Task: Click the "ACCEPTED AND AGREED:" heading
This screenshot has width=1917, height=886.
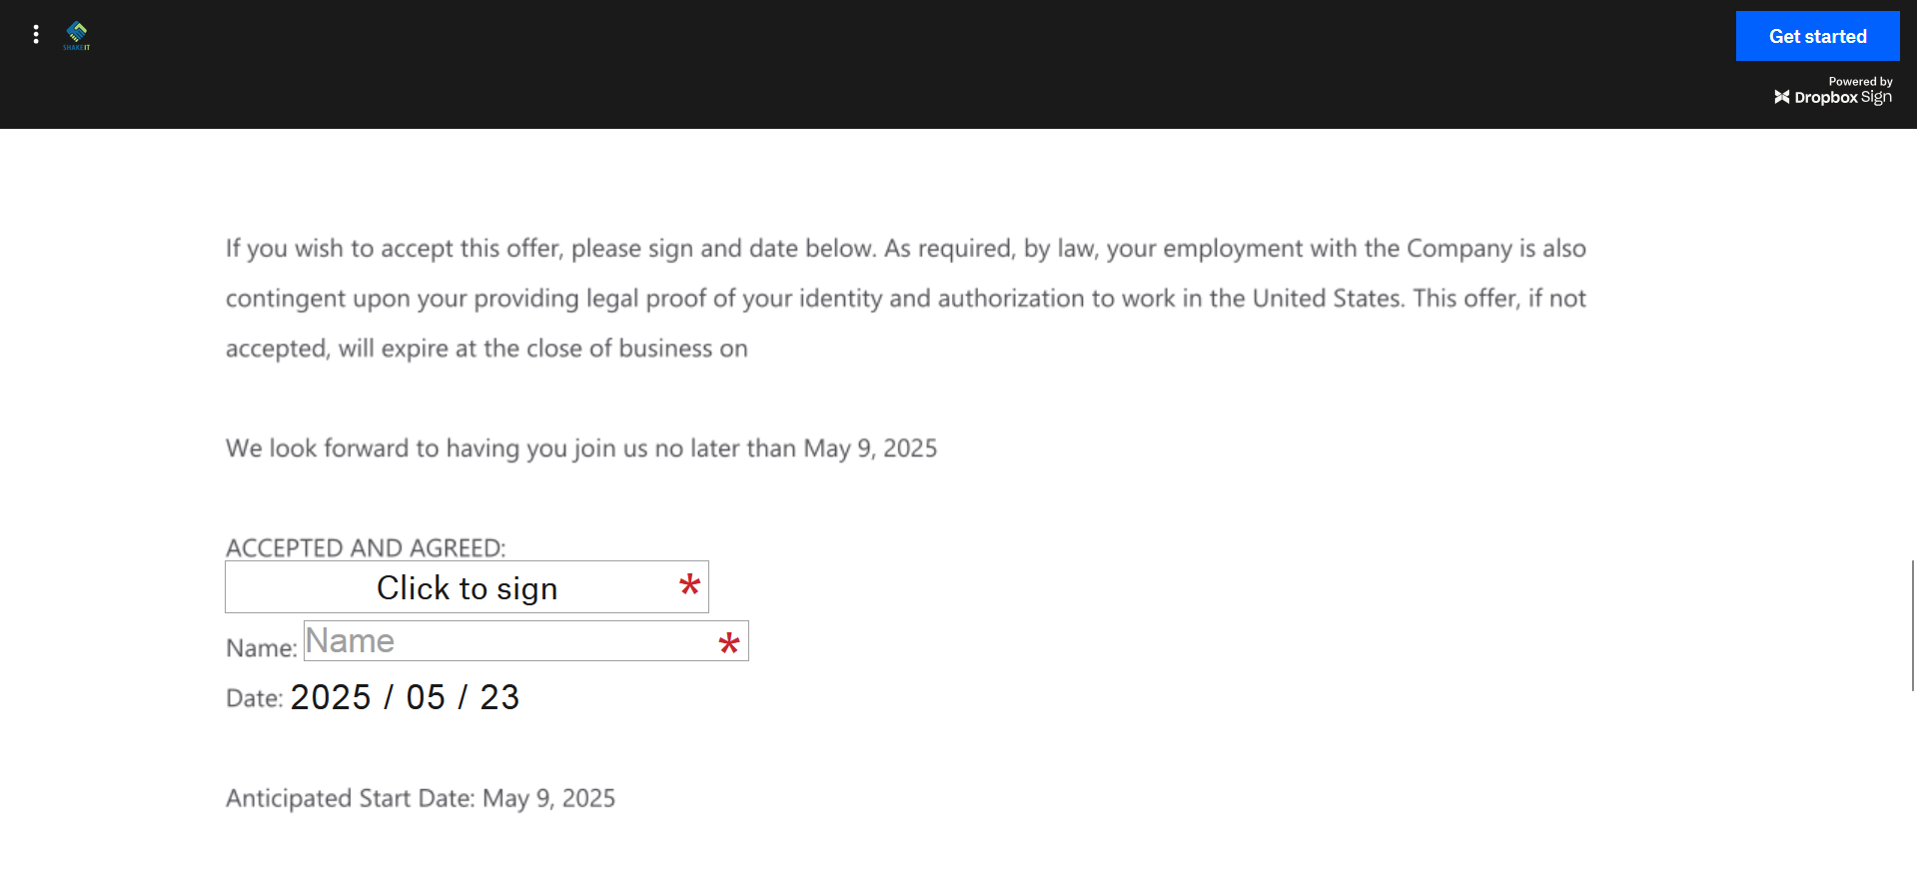Action: tap(366, 547)
